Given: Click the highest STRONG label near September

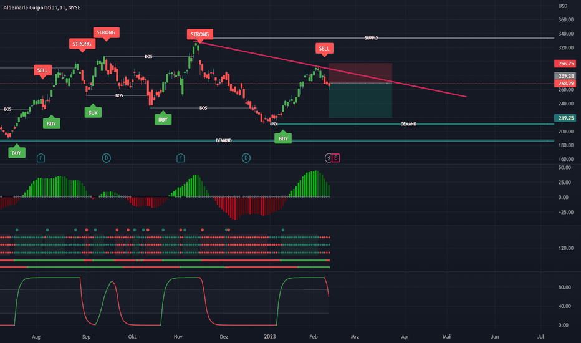Looking at the screenshot, I should click(x=106, y=33).
